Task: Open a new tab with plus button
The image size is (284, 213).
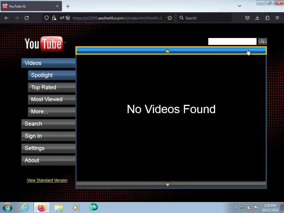Action: 68,6
